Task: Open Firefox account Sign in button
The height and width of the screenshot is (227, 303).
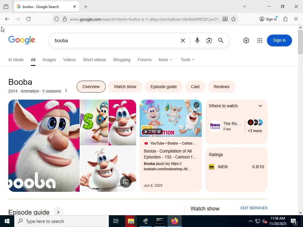Action: pos(268,19)
